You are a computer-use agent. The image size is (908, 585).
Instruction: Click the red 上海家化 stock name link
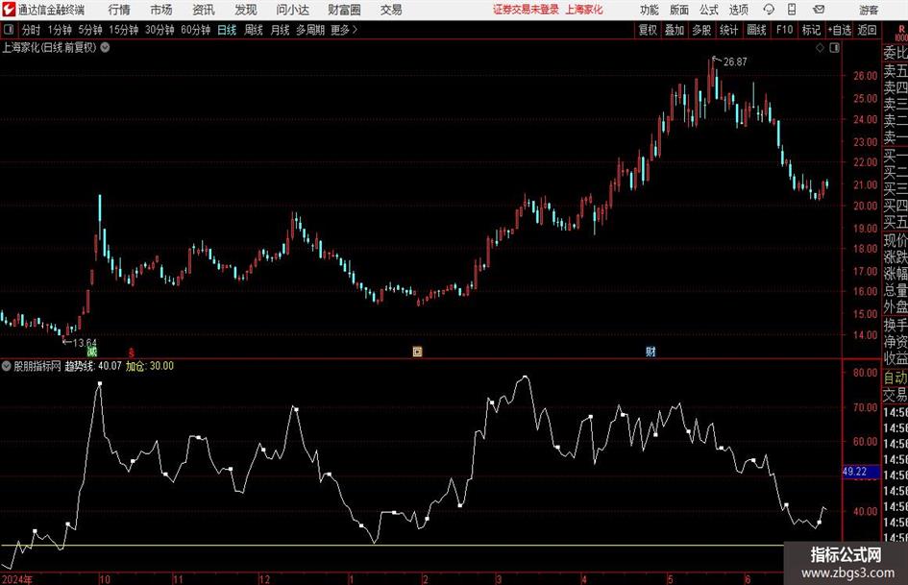click(584, 10)
